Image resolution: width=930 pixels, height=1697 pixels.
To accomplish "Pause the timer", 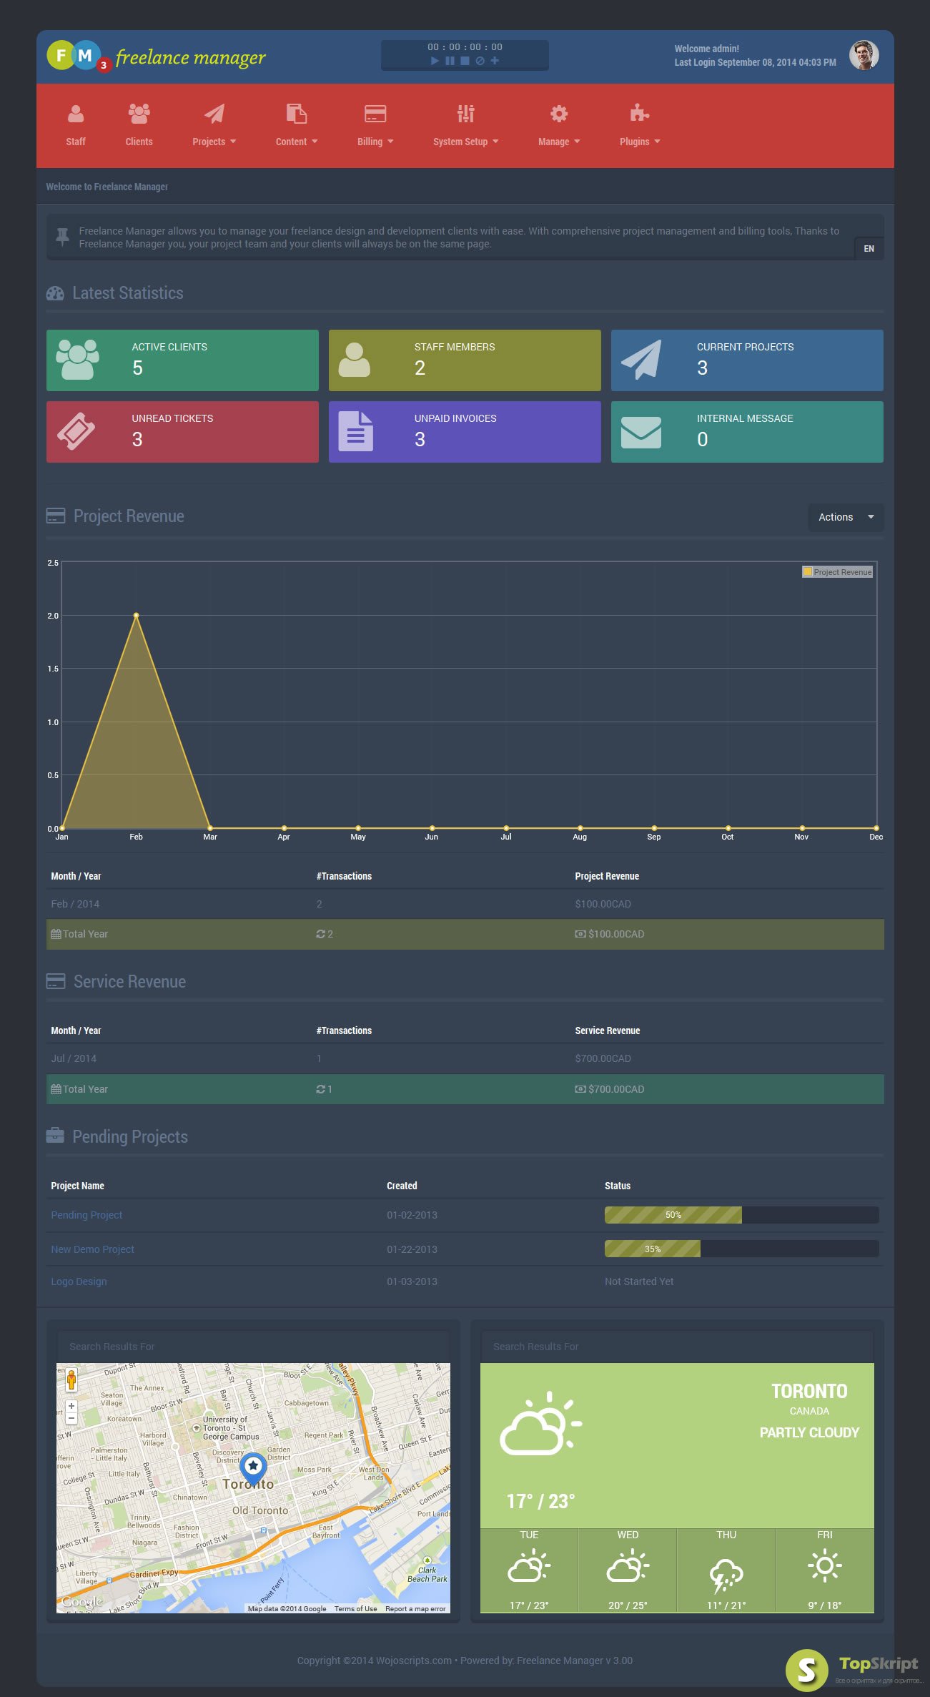I will click(450, 61).
